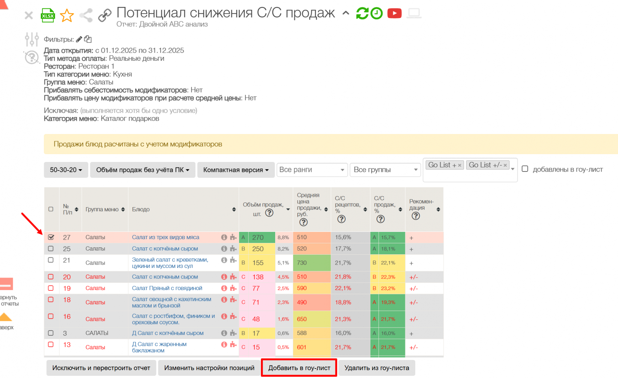The width and height of the screenshot is (618, 378).
Task: Remove the 'Go List +' tag
Action: pos(459,165)
